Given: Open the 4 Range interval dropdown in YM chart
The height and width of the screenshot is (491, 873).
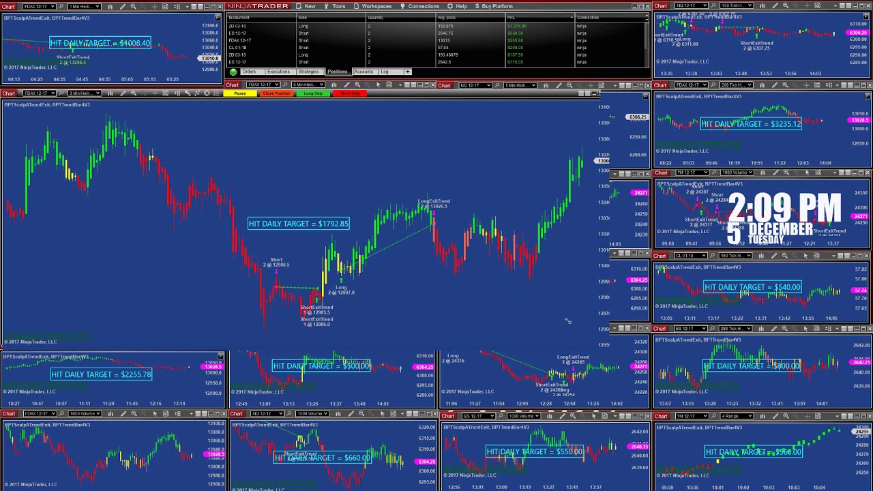Looking at the screenshot, I should [737, 416].
